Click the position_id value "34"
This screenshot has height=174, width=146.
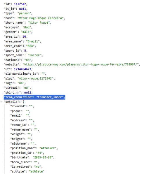click(39, 153)
